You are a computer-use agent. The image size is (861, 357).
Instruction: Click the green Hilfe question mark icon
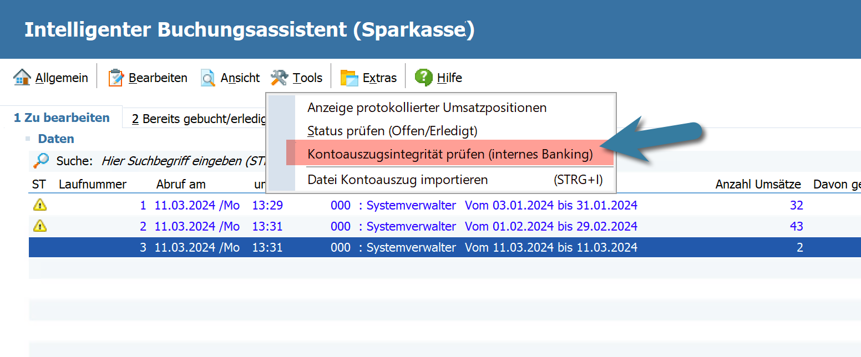[424, 78]
